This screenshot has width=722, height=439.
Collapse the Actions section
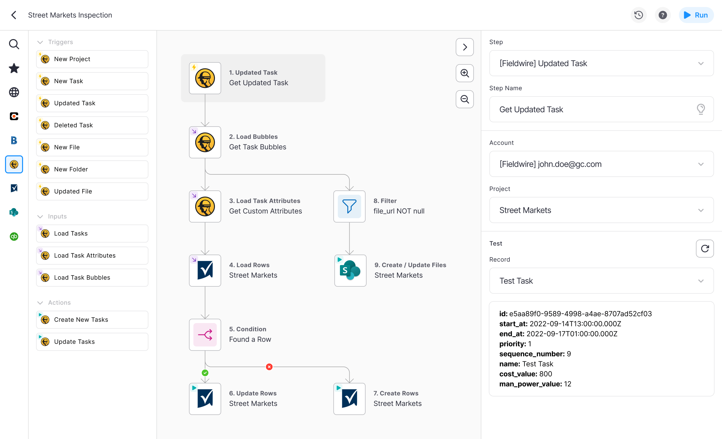tap(42, 302)
